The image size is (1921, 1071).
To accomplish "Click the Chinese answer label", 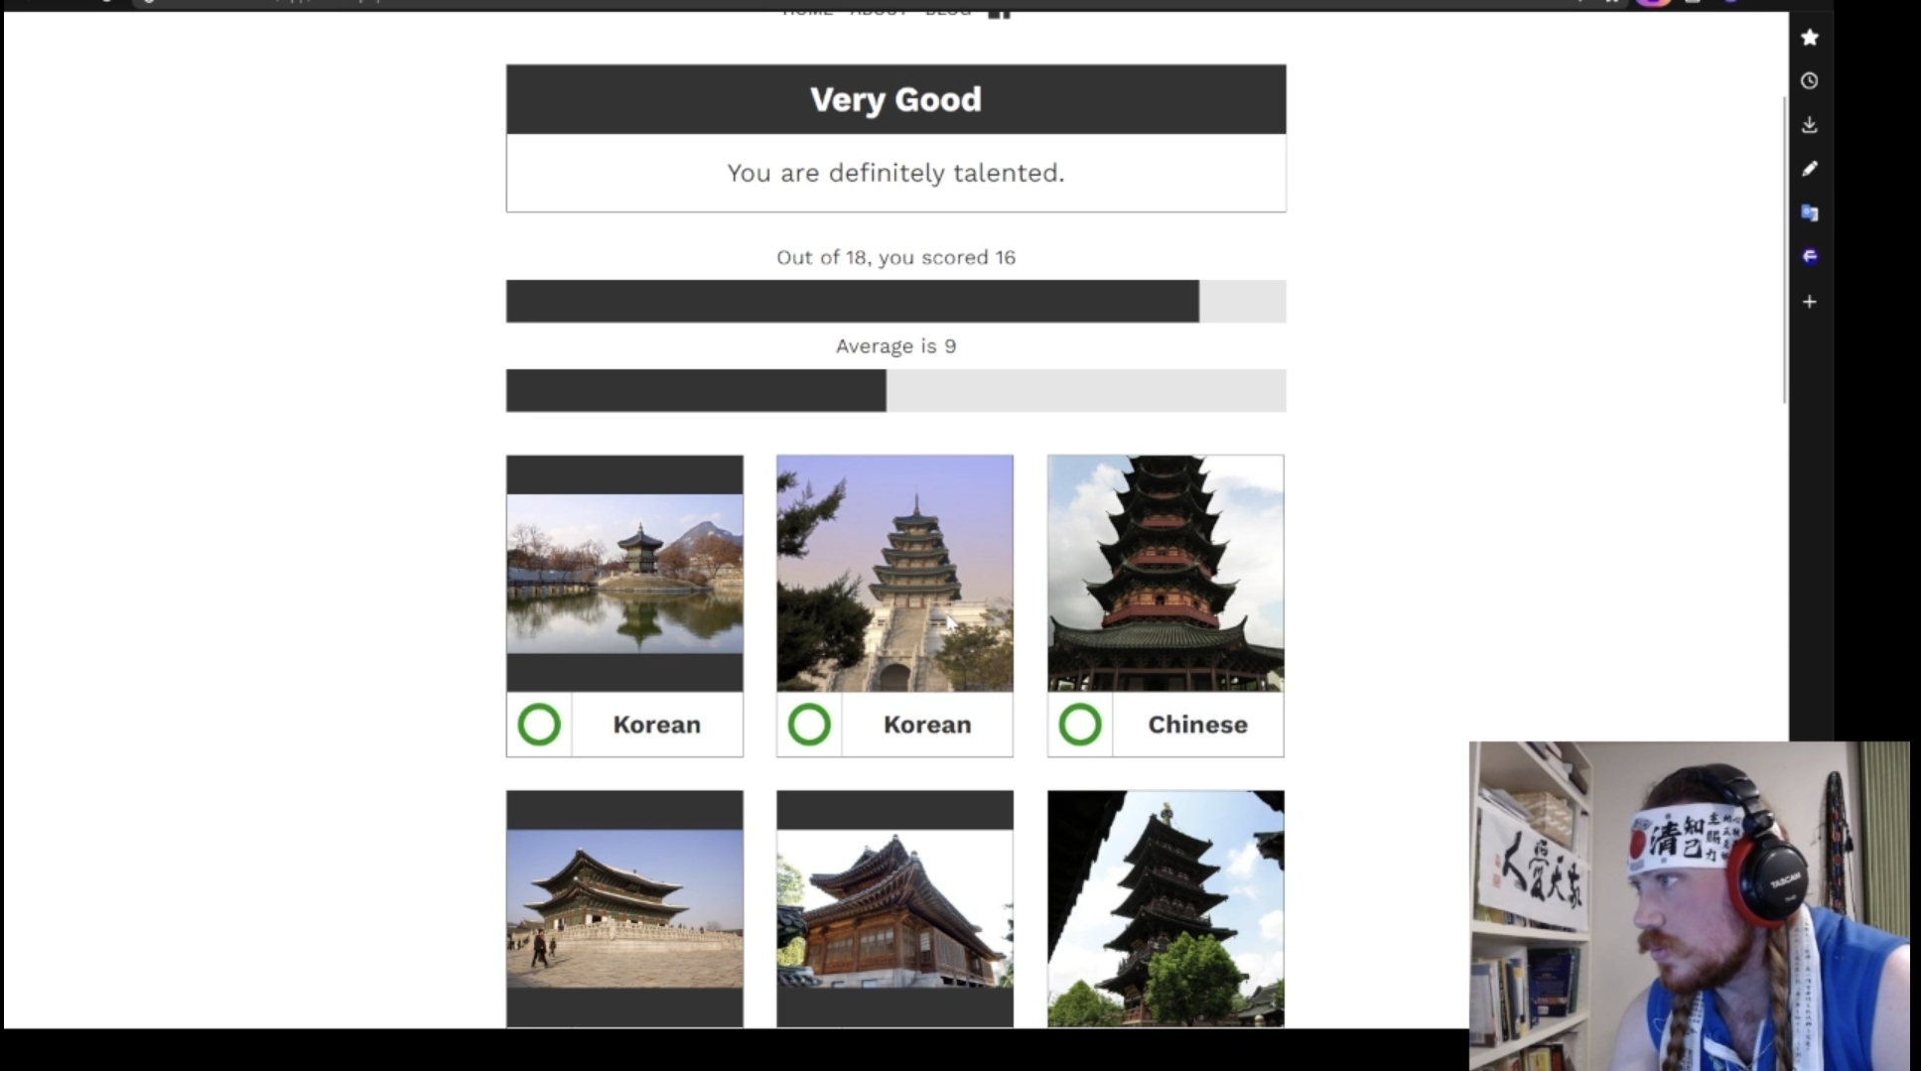I will coord(1198,725).
